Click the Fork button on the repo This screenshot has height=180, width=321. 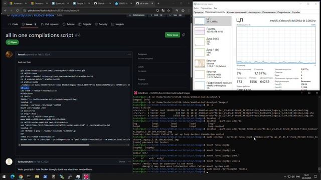point(156,15)
